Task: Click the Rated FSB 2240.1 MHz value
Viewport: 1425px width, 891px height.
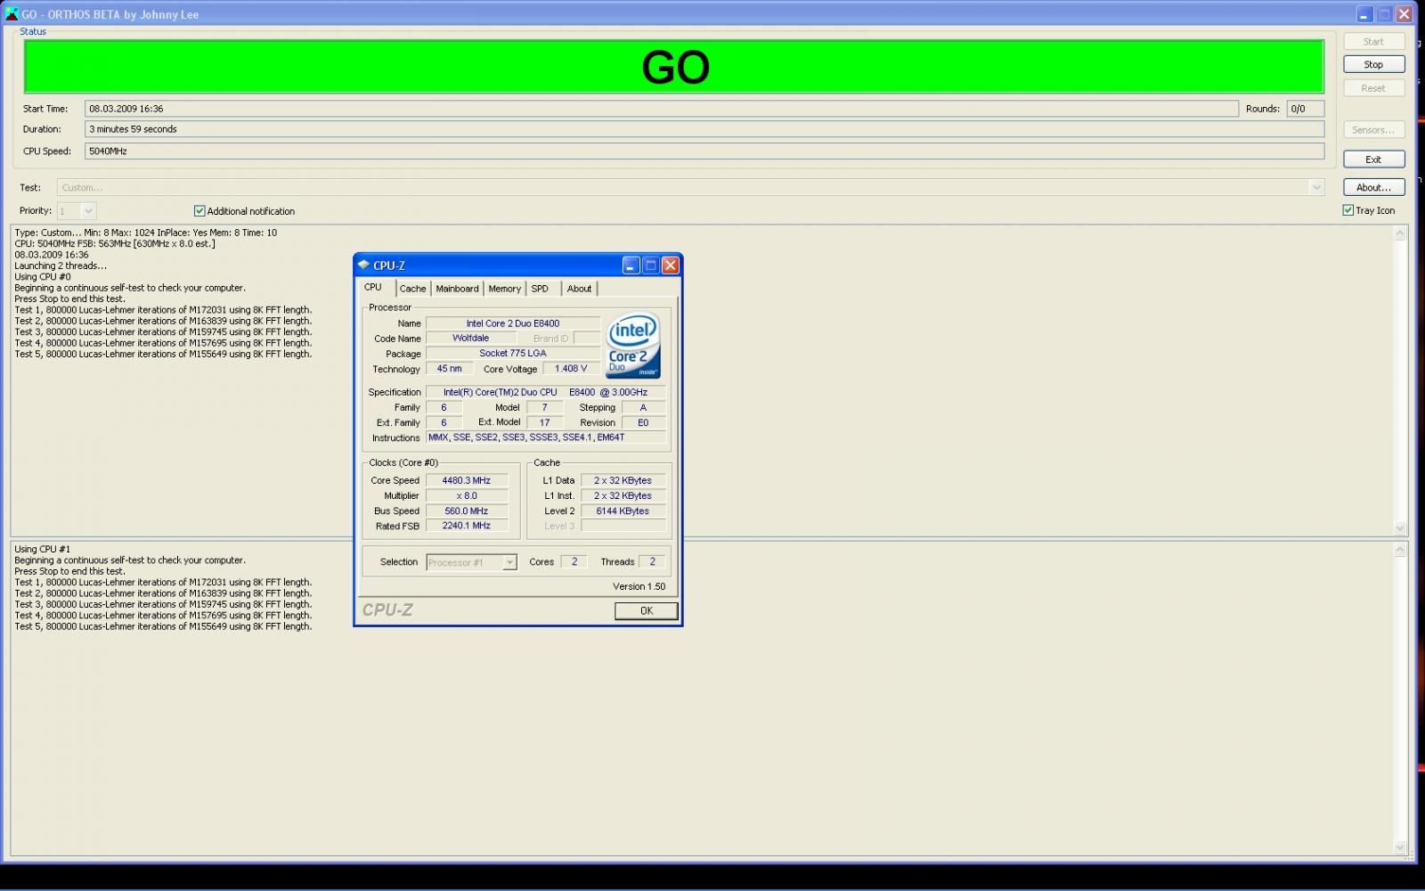Action: (x=467, y=526)
